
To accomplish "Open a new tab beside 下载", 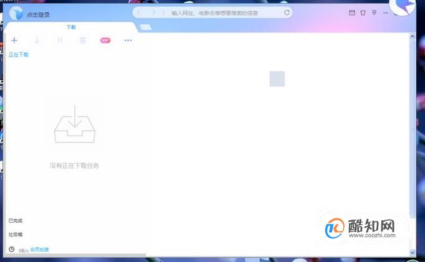I will point(146,27).
